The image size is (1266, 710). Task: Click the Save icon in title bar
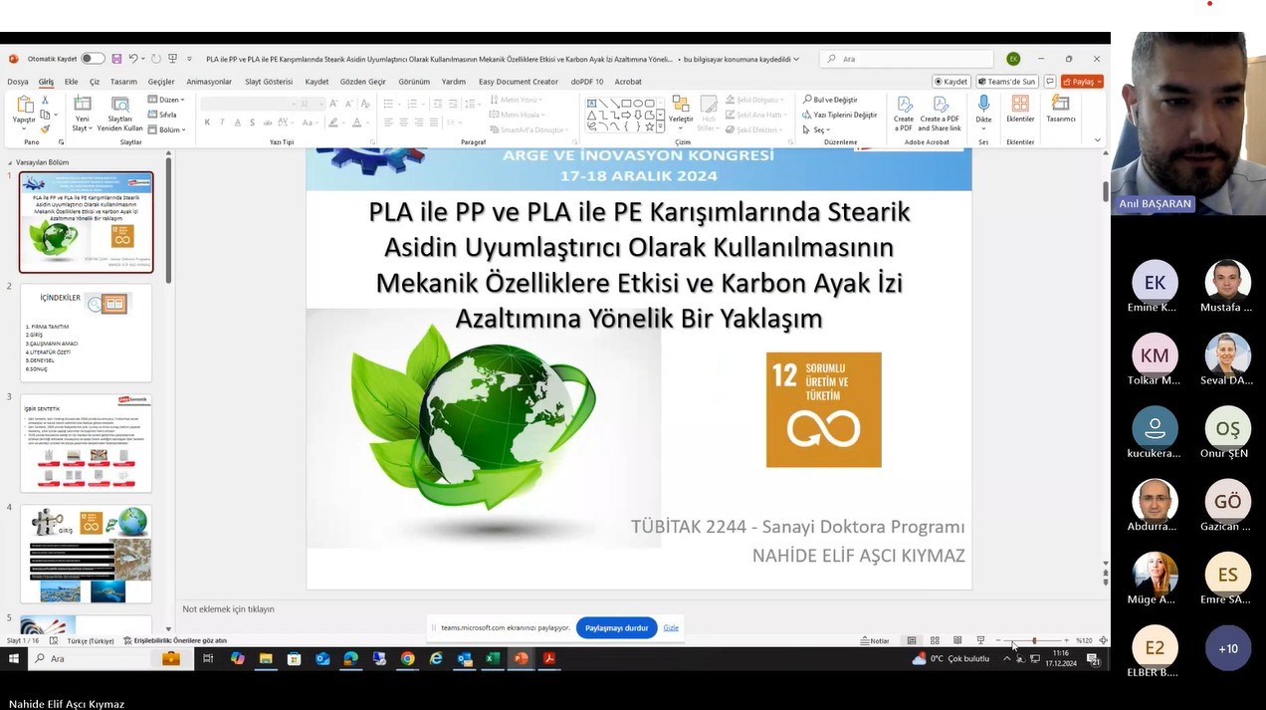click(x=116, y=59)
